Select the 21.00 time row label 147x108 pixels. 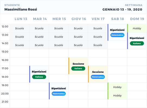(5, 102)
